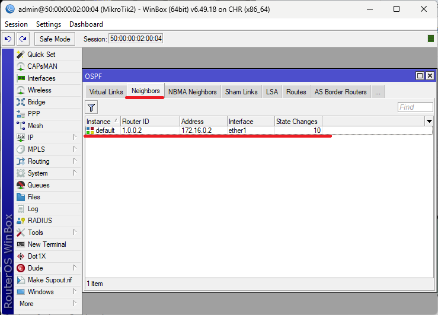Screen dimensions: 438x315
Task: Show more OSPF tabs via ellipsis
Action: click(x=378, y=92)
